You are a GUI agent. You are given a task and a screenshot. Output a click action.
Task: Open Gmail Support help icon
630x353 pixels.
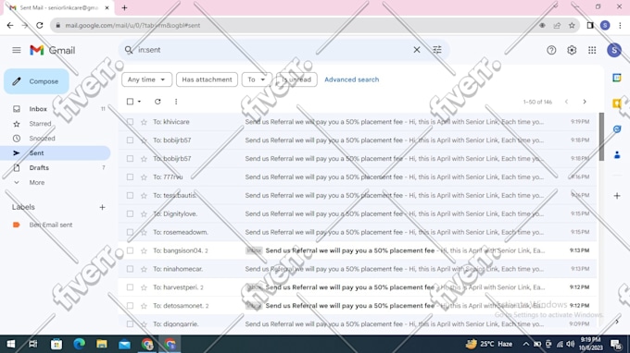pos(551,50)
